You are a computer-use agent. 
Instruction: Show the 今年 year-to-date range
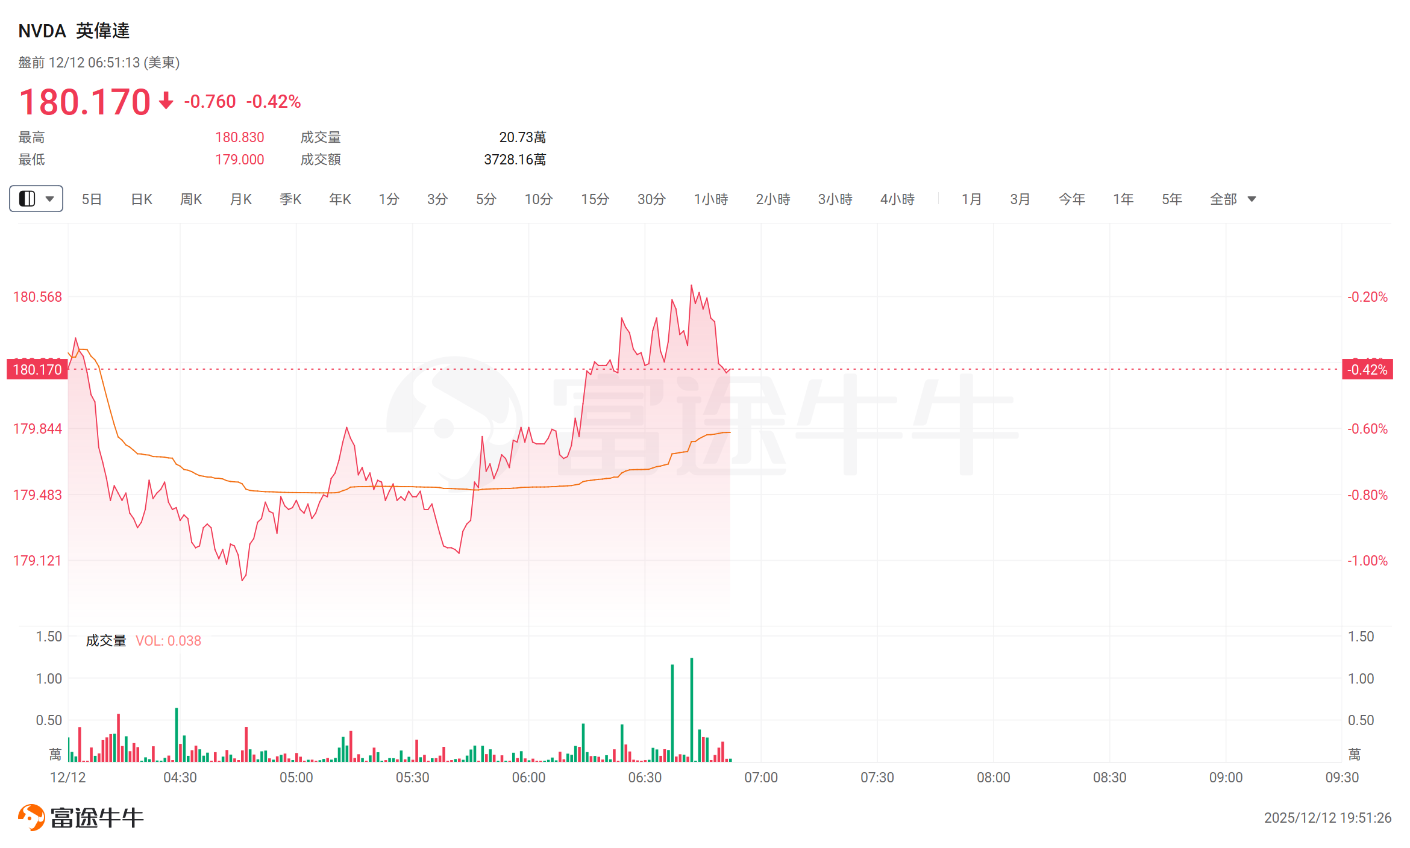(1071, 199)
